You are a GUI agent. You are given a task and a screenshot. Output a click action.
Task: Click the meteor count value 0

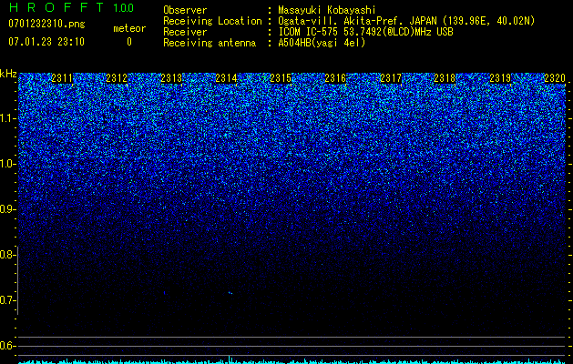tap(129, 42)
